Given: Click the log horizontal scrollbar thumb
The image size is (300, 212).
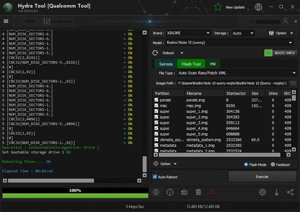Looking at the screenshot, I should (x=51, y=181).
